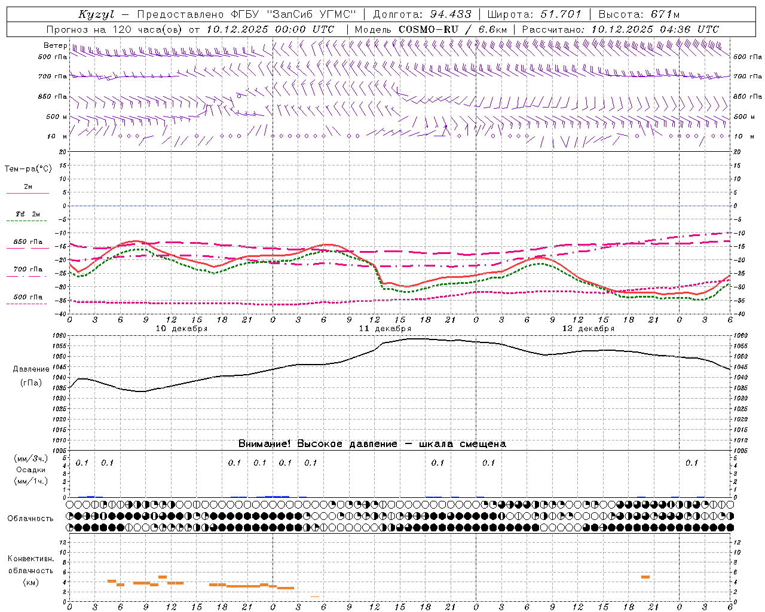The width and height of the screenshot is (765, 612).
Task: Click the (мм/3ч.) precipitation unit label
Action: [30, 458]
